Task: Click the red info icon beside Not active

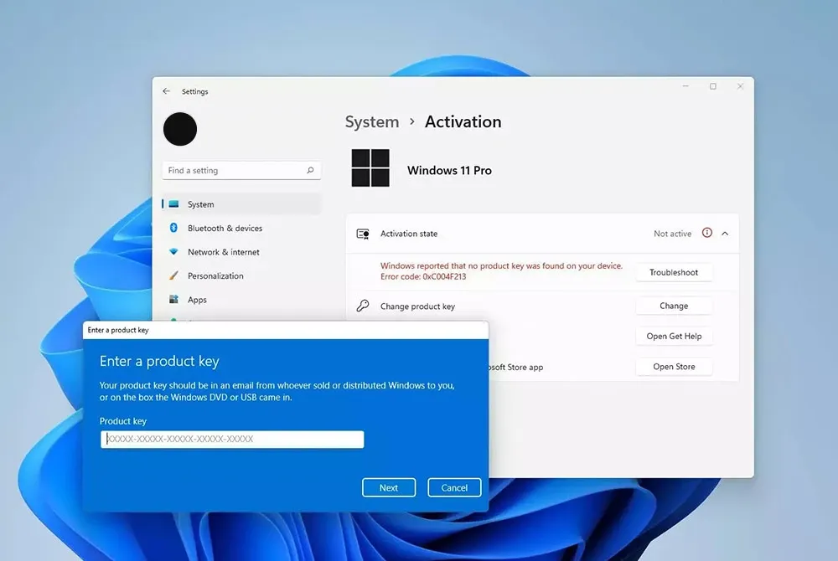Action: (x=707, y=233)
